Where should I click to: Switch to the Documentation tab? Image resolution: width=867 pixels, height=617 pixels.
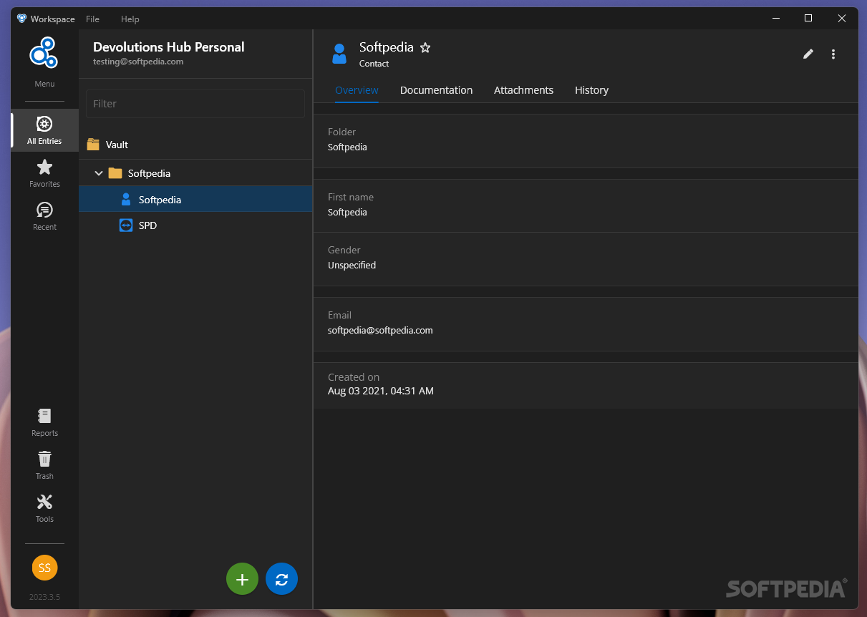click(436, 90)
